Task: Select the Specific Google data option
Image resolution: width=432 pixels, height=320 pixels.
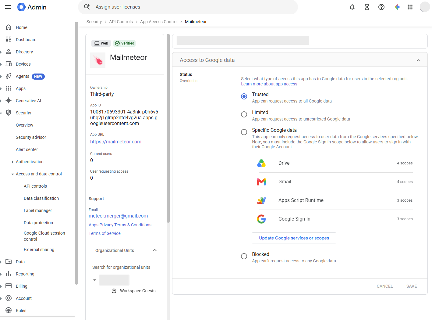Action: [x=244, y=132]
